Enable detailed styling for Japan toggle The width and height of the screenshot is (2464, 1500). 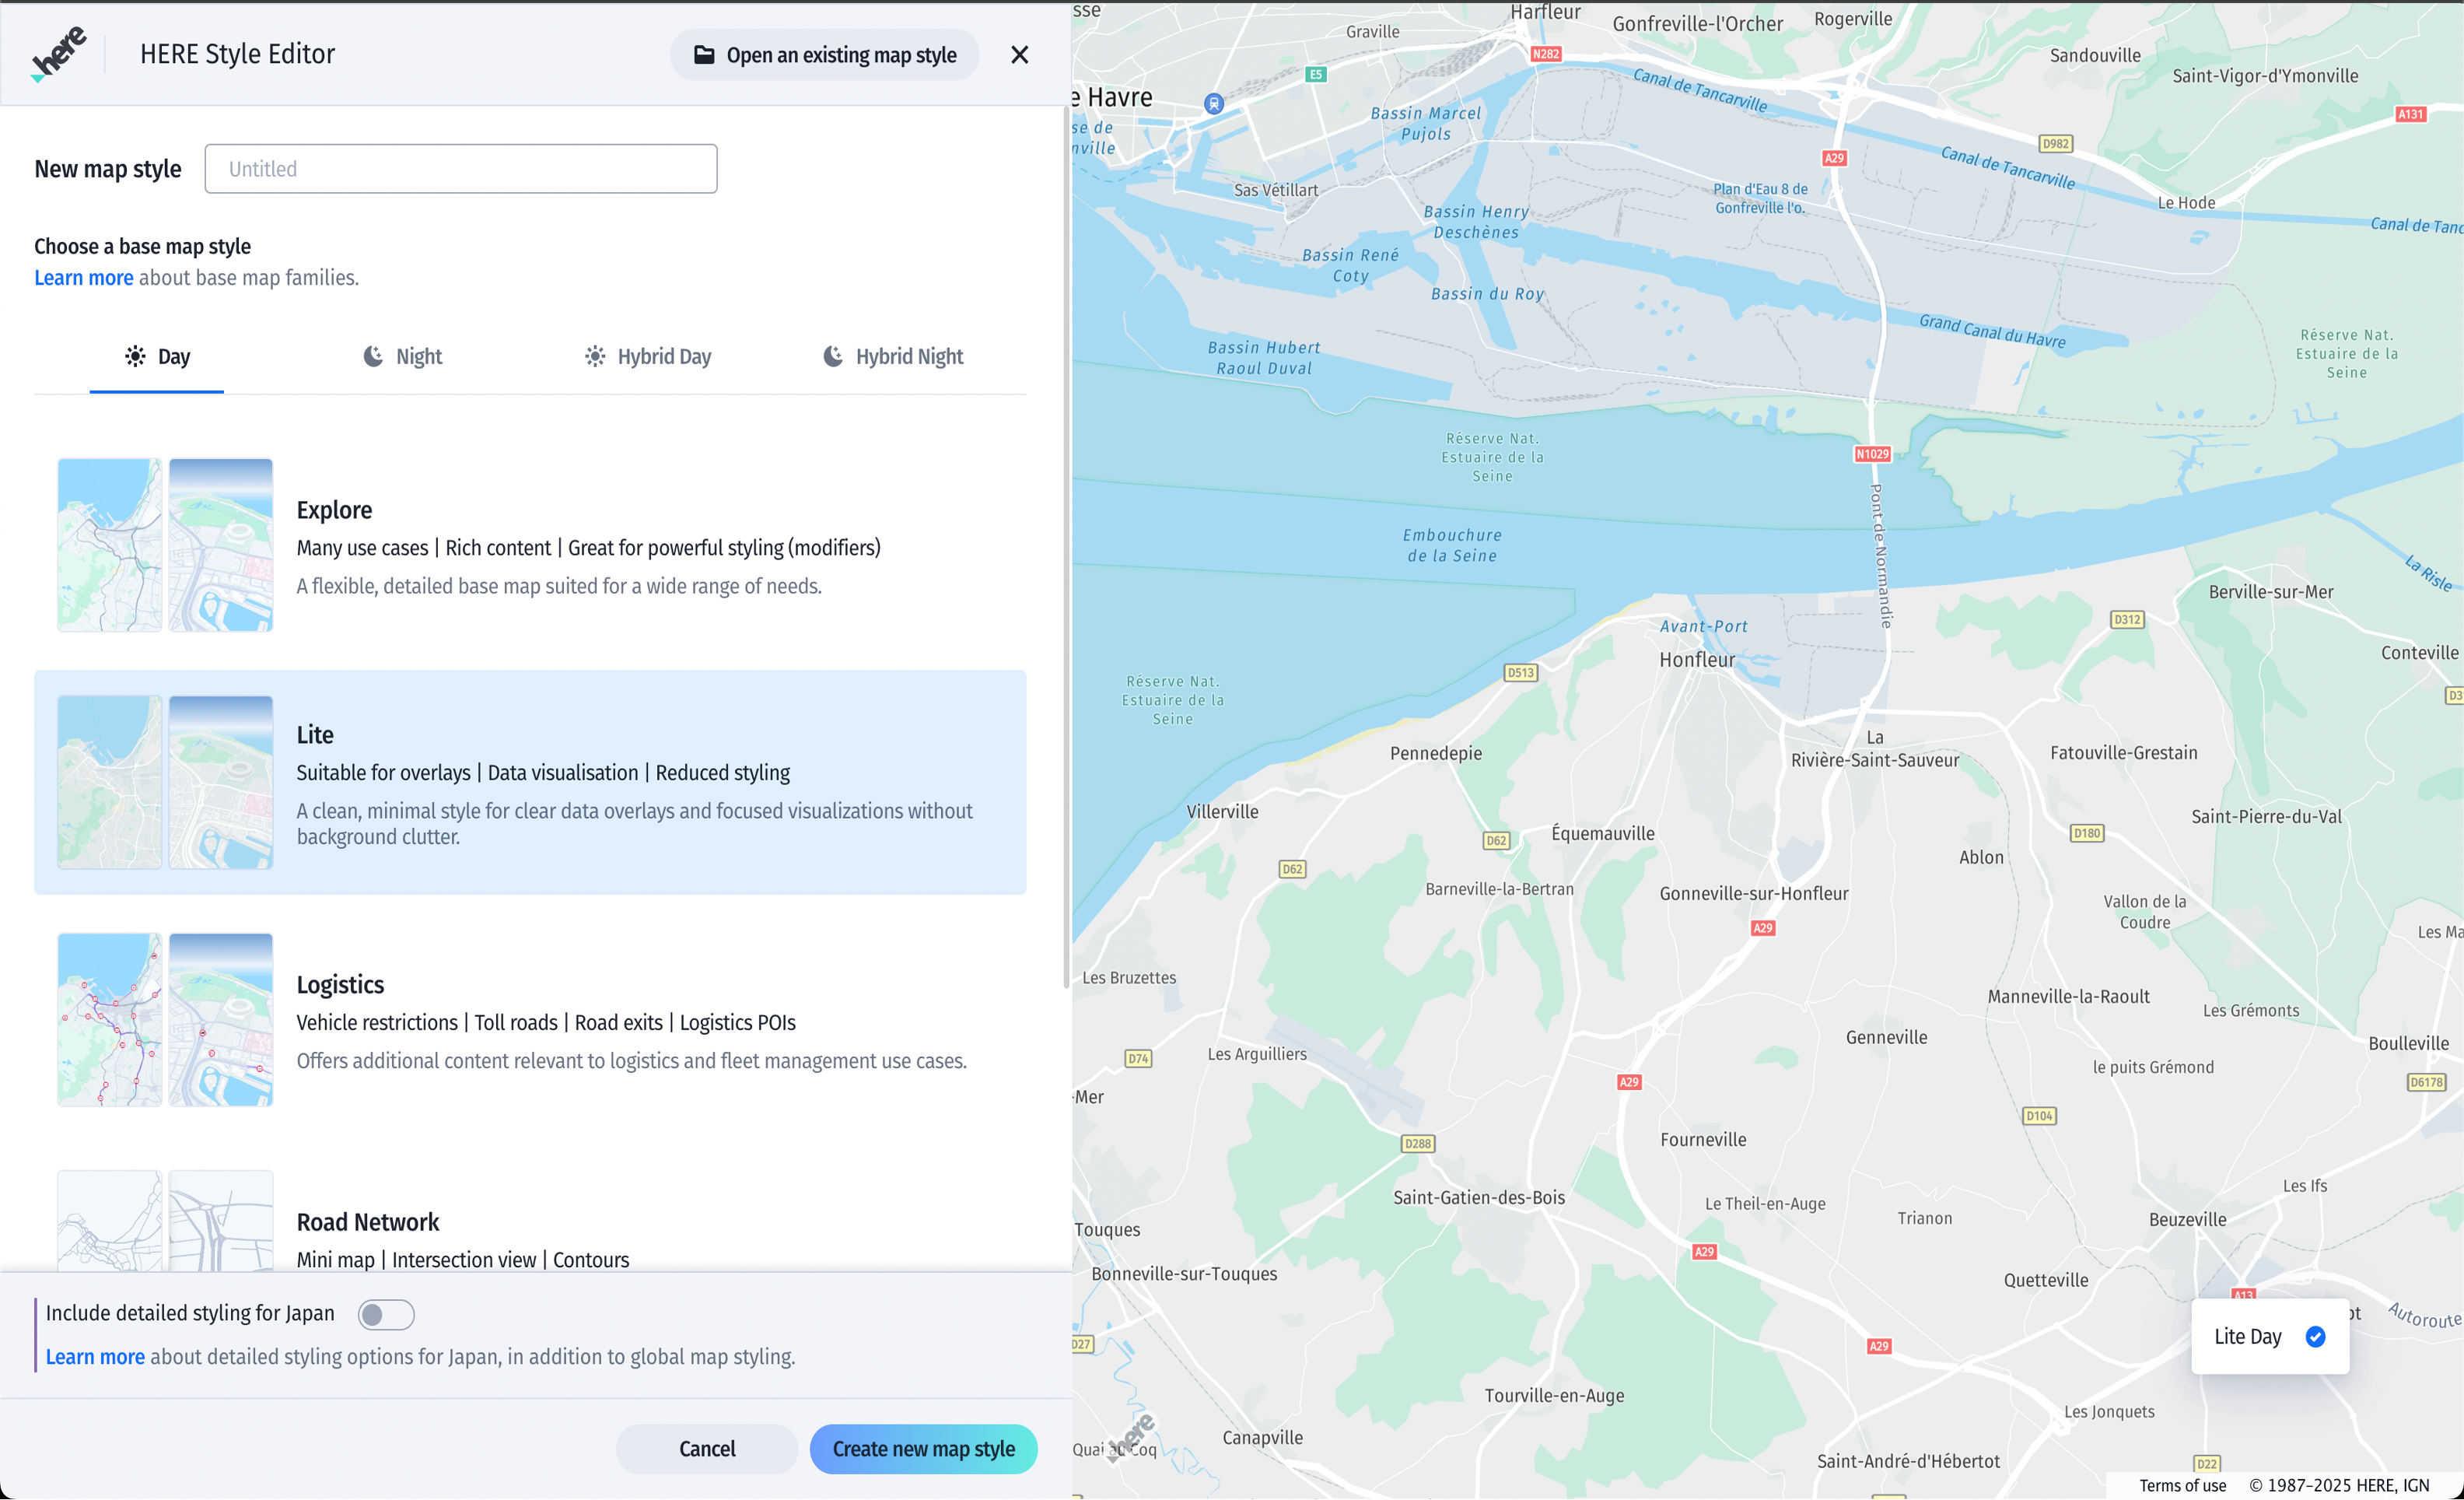tap(386, 1314)
